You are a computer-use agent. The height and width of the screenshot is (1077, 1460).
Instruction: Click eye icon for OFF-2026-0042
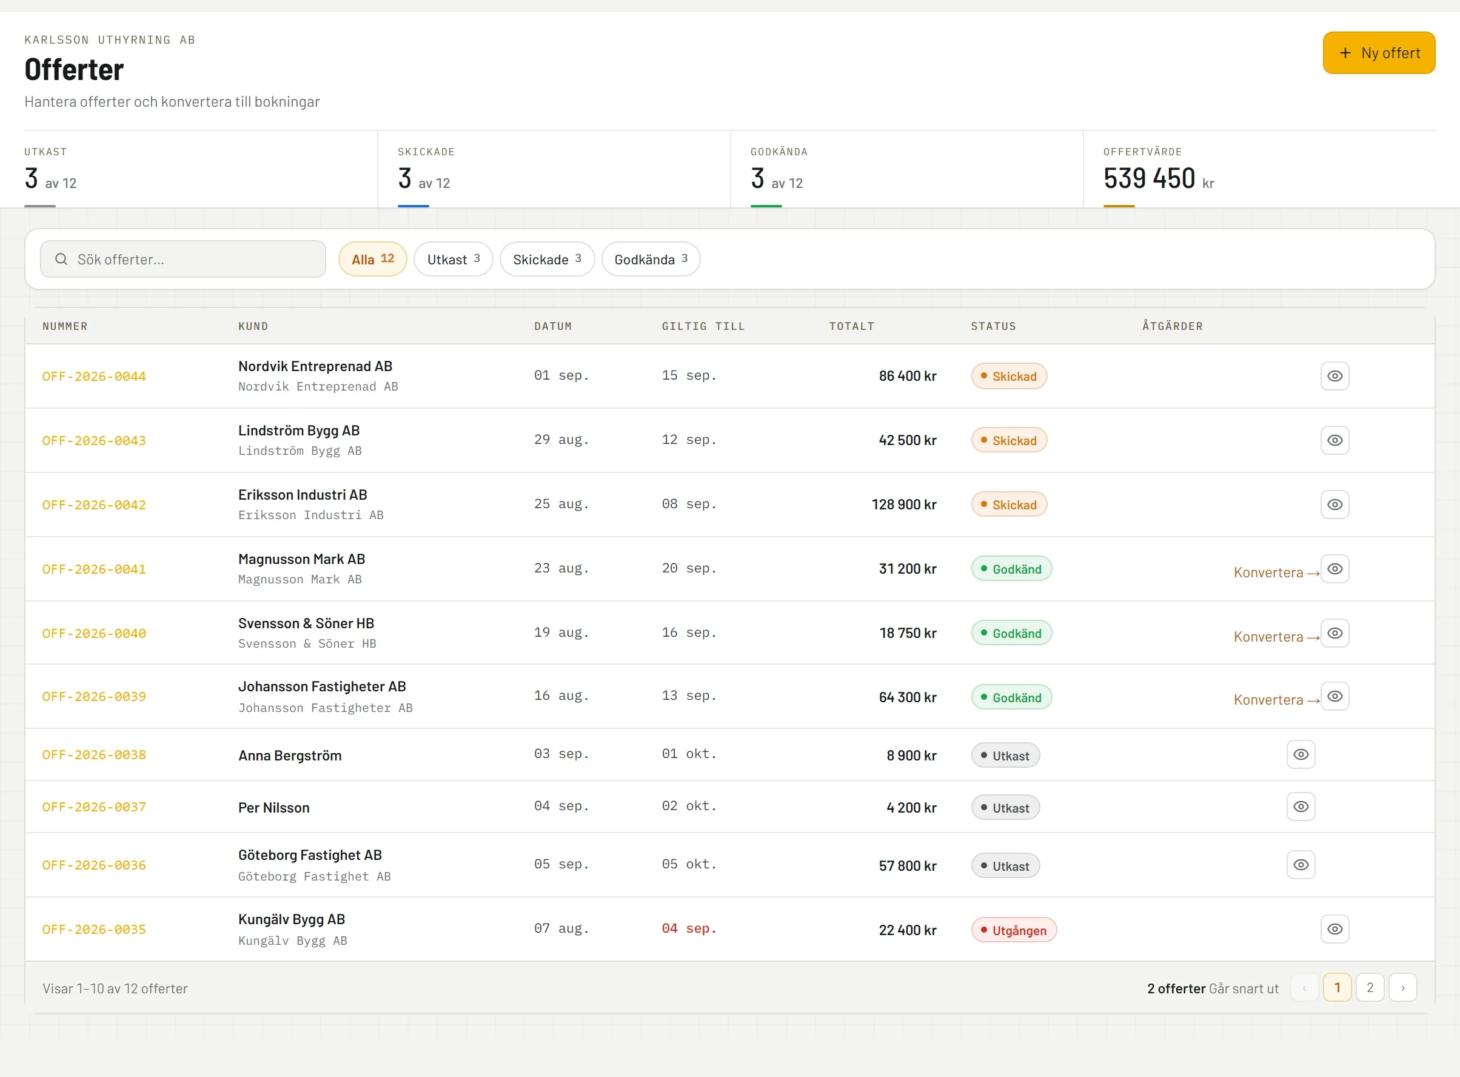[1334, 505]
